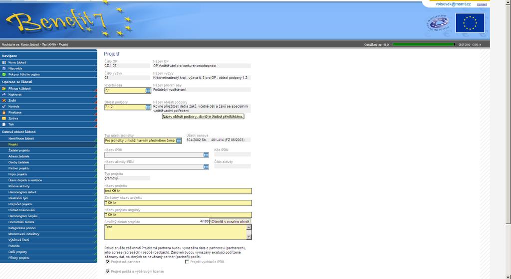Focus the Zkrácený název projektu field
The height and width of the screenshot is (279, 511).
(x=178, y=203)
